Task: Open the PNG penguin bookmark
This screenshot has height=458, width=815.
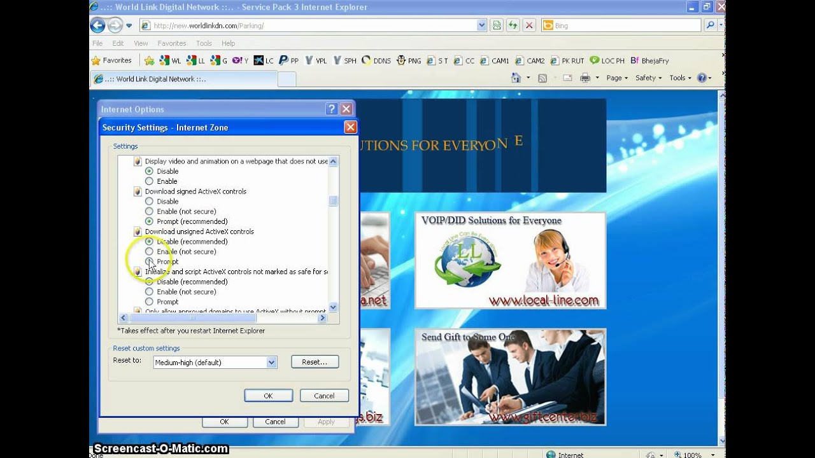Action: coord(409,61)
